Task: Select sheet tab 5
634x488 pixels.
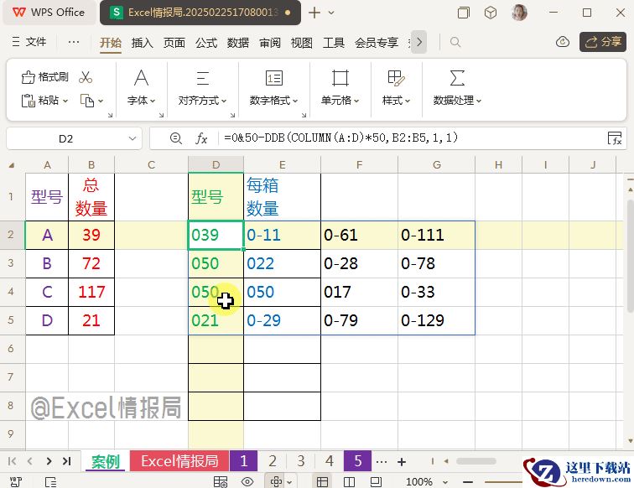Action: [358, 461]
